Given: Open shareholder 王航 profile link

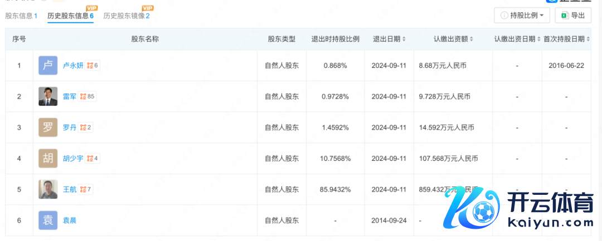Looking at the screenshot, I should click(x=70, y=190).
